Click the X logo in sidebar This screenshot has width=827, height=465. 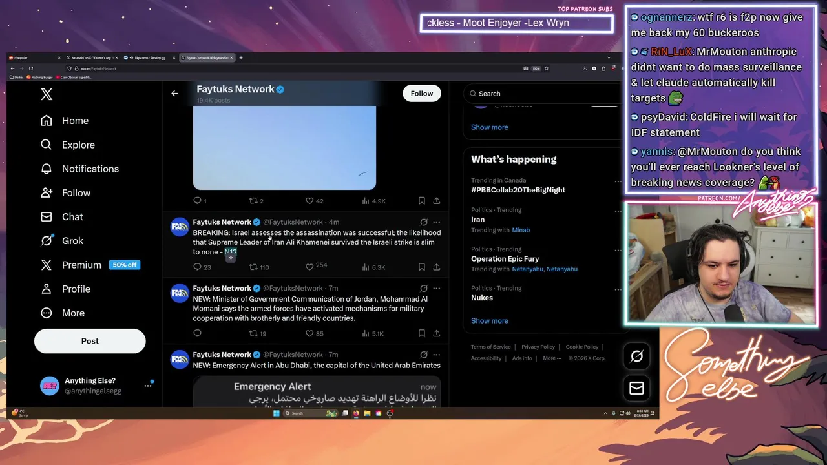(x=47, y=94)
